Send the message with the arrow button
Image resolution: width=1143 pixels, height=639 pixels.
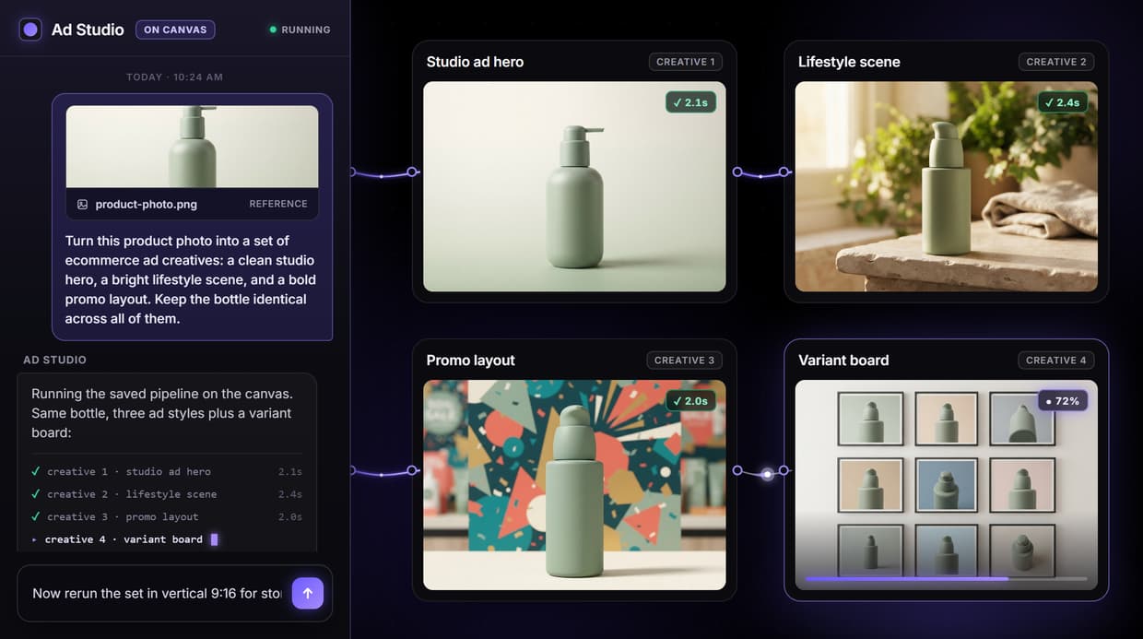(x=308, y=593)
